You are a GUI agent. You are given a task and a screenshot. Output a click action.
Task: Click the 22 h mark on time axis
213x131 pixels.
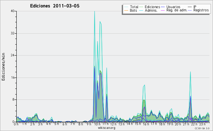pos(193,124)
